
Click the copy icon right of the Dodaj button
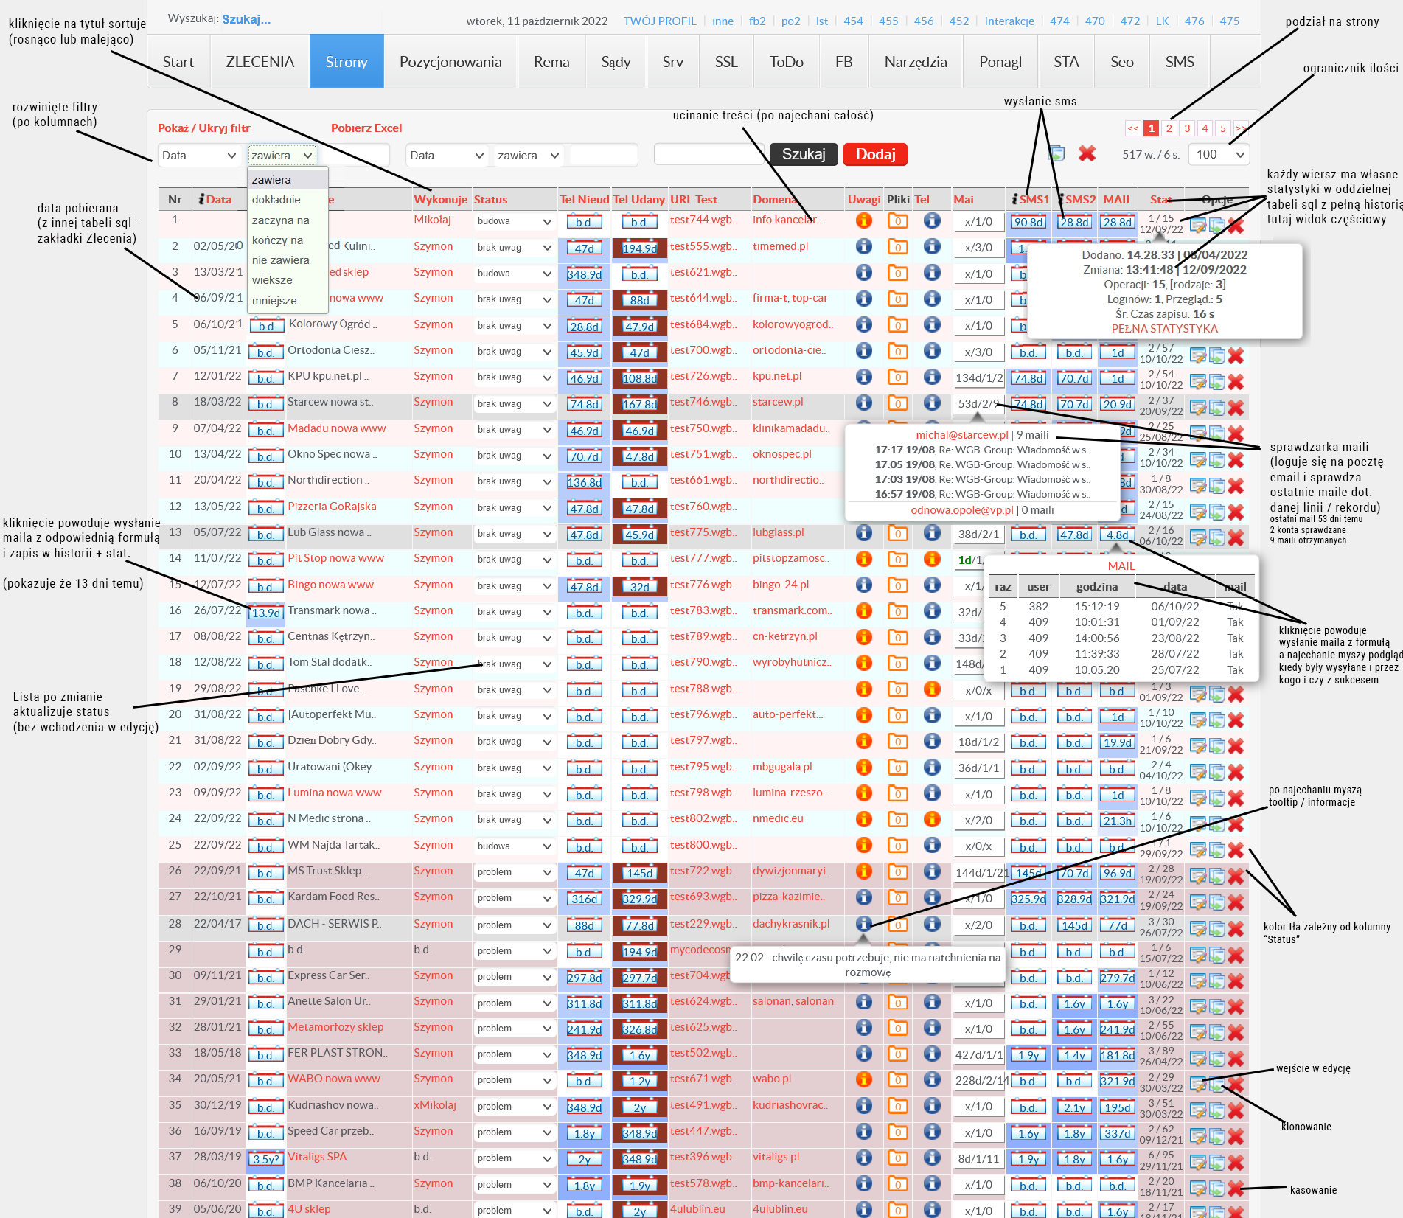(x=1056, y=153)
